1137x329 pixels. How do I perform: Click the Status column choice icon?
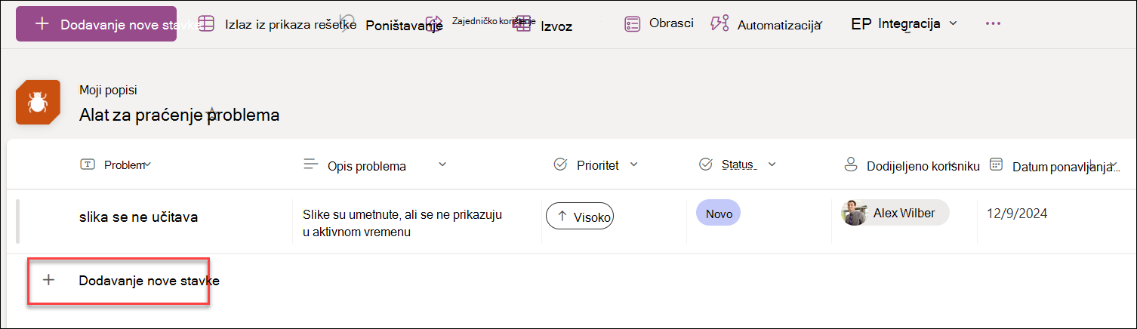tap(706, 164)
